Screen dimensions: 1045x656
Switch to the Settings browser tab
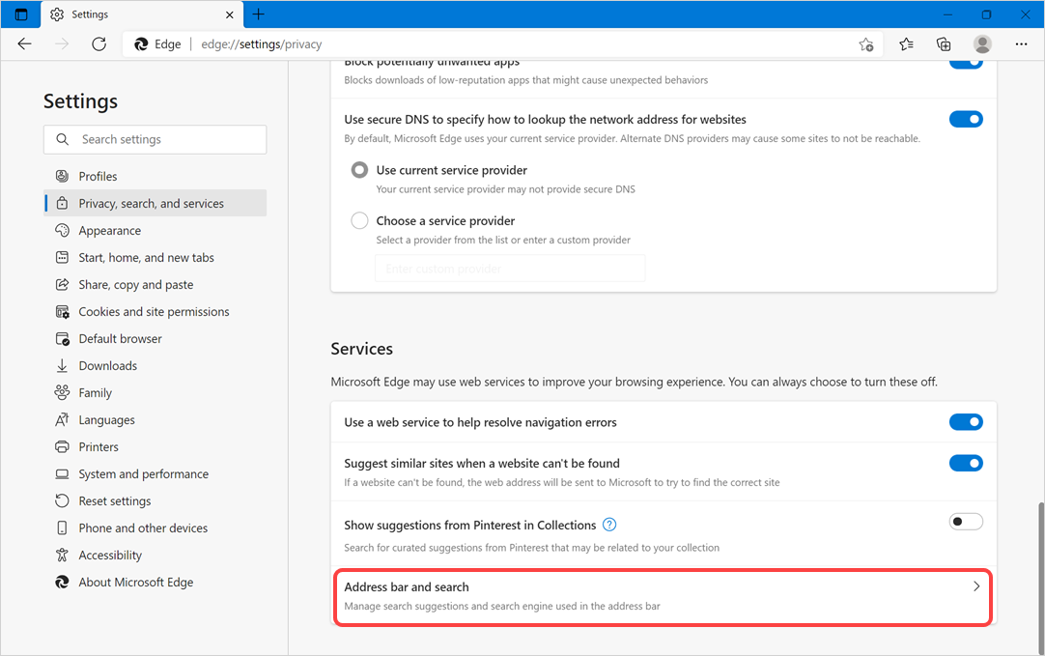click(x=92, y=14)
